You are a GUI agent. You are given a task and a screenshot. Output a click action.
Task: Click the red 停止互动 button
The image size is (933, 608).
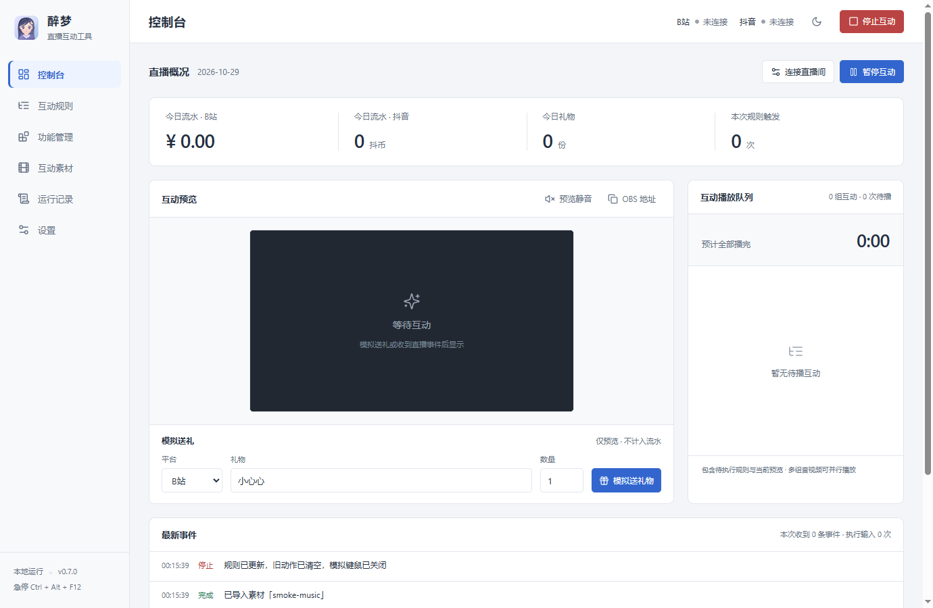coord(871,22)
